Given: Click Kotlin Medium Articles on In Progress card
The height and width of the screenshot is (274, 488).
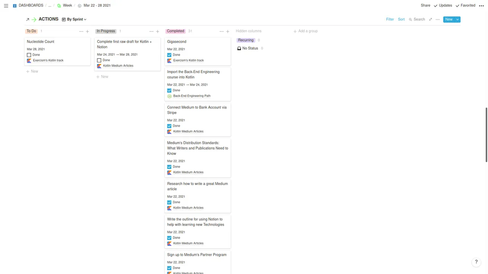Looking at the screenshot, I should [x=118, y=66].
